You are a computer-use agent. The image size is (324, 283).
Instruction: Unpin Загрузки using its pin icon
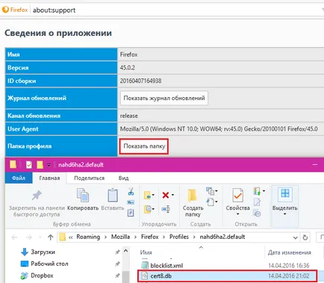(x=117, y=252)
